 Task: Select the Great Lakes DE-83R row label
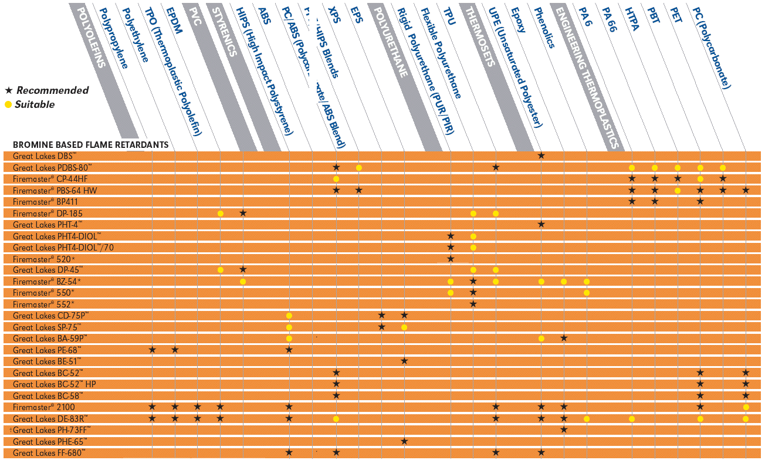(x=50, y=419)
